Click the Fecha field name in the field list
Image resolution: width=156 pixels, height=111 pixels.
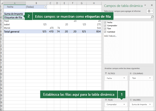pyautogui.click(x=109, y=22)
